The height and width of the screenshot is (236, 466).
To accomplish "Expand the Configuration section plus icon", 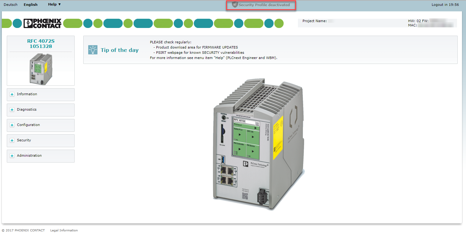I will [12, 125].
